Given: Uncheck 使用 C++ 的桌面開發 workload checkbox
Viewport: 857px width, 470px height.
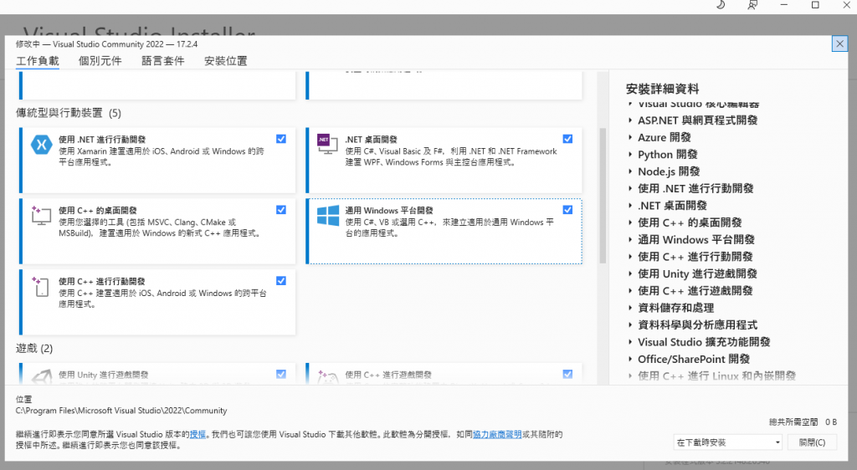Looking at the screenshot, I should tap(281, 210).
